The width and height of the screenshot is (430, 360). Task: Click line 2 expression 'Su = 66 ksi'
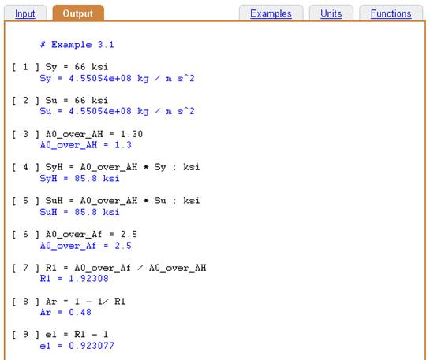pos(77,101)
